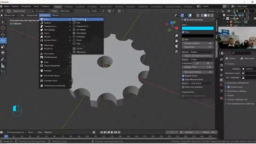Open the Scene properties tab icon
The image size is (256, 144).
point(221,80)
